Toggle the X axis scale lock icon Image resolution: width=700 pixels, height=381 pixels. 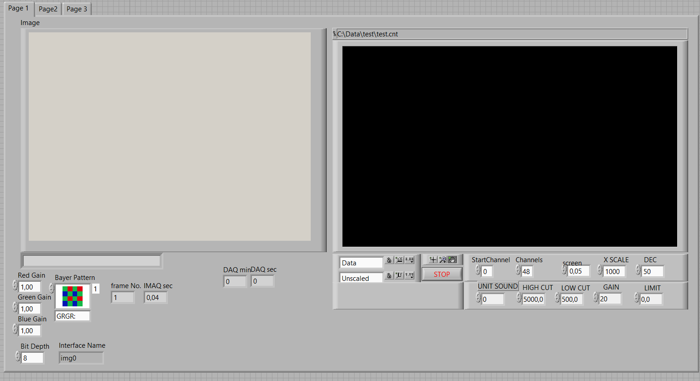[x=389, y=260]
